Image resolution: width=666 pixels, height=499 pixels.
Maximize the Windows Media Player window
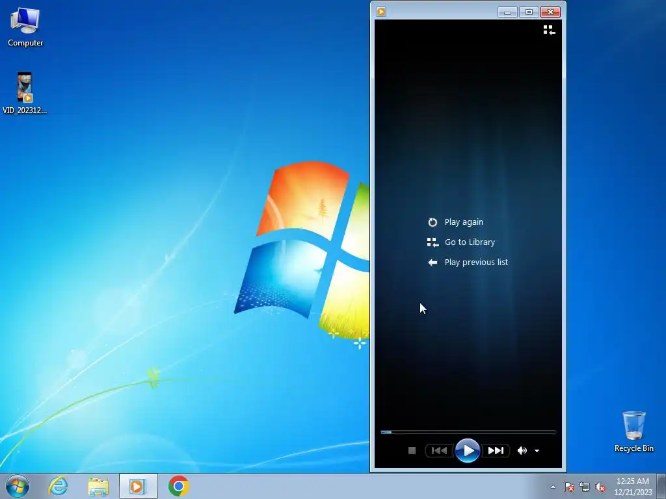click(x=529, y=12)
